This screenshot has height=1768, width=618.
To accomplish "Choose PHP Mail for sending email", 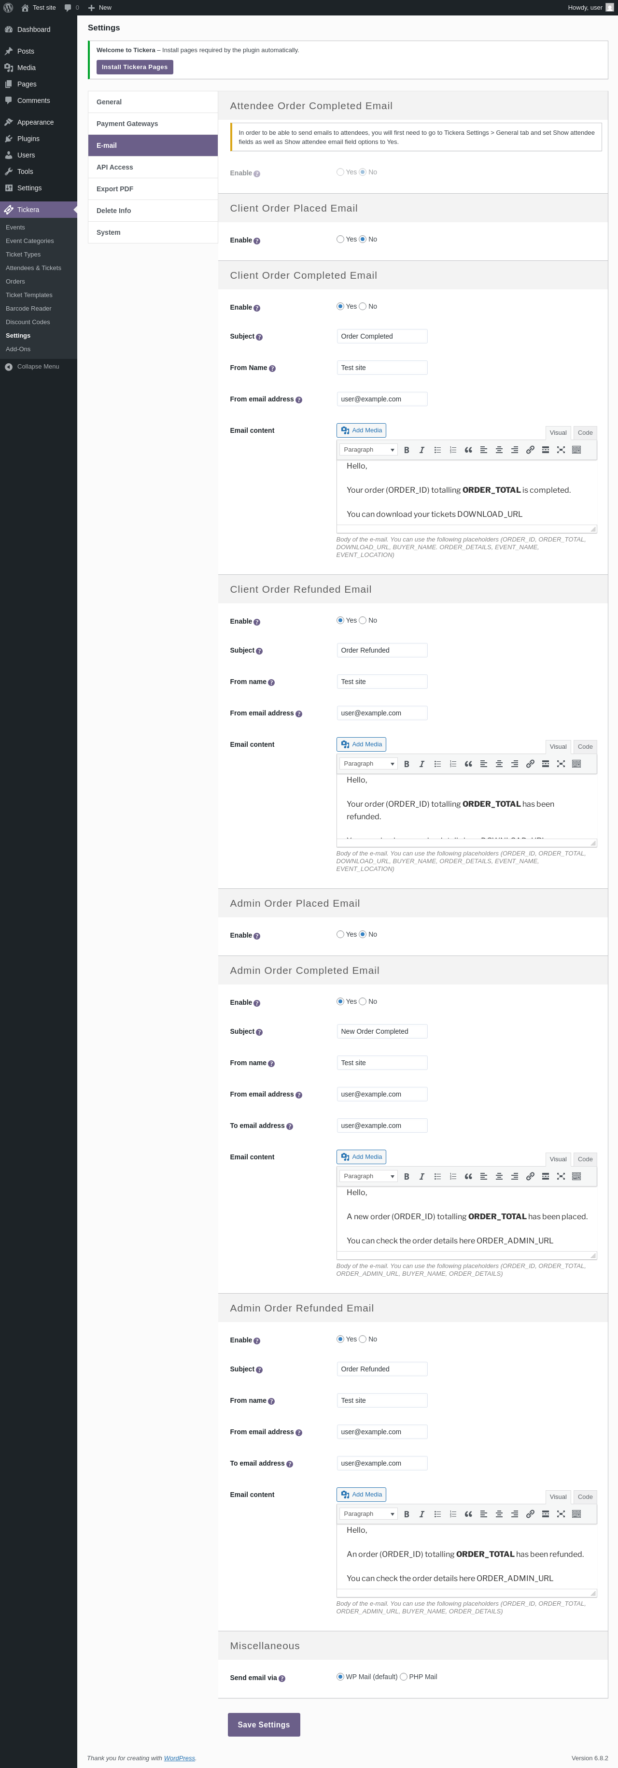I will (404, 1677).
